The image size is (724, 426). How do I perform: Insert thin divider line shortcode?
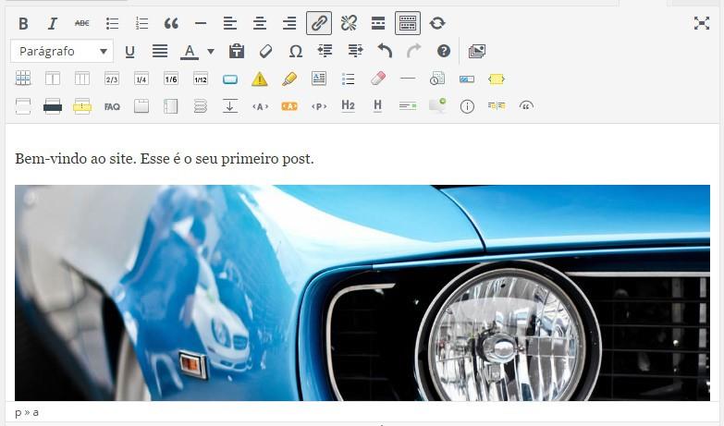[x=407, y=79]
